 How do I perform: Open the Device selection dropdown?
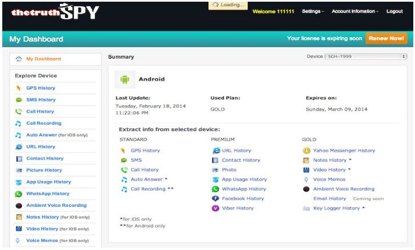365,56
